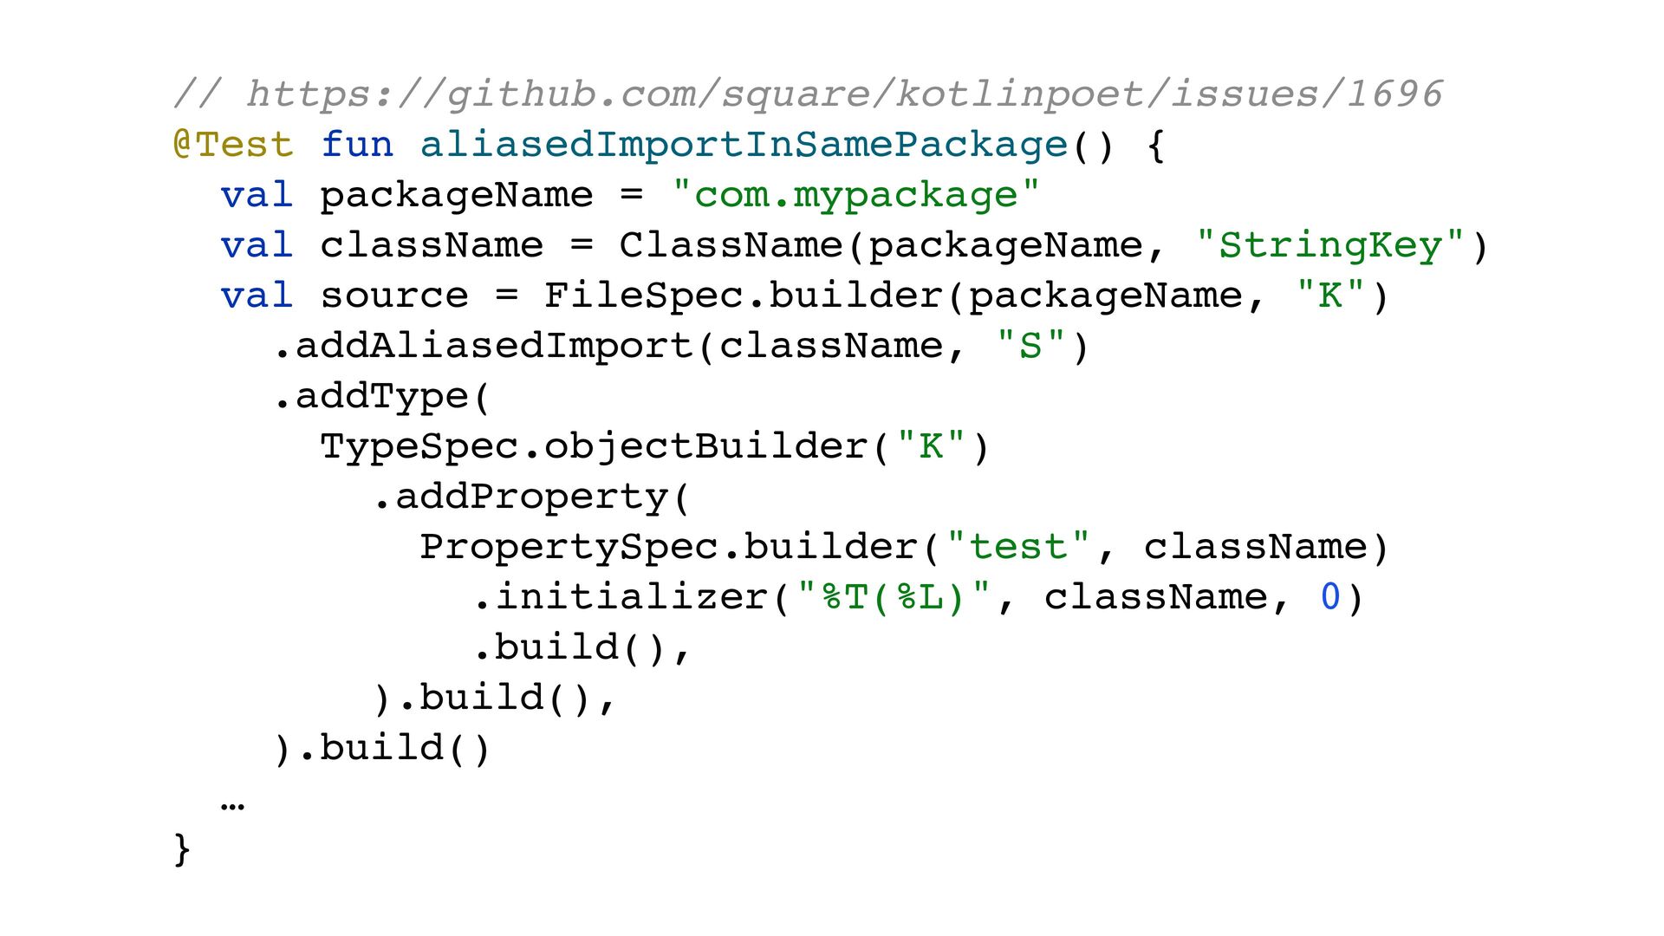Image resolution: width=1664 pixels, height=936 pixels.
Task: Click the className variable declaration name
Action: point(432,245)
